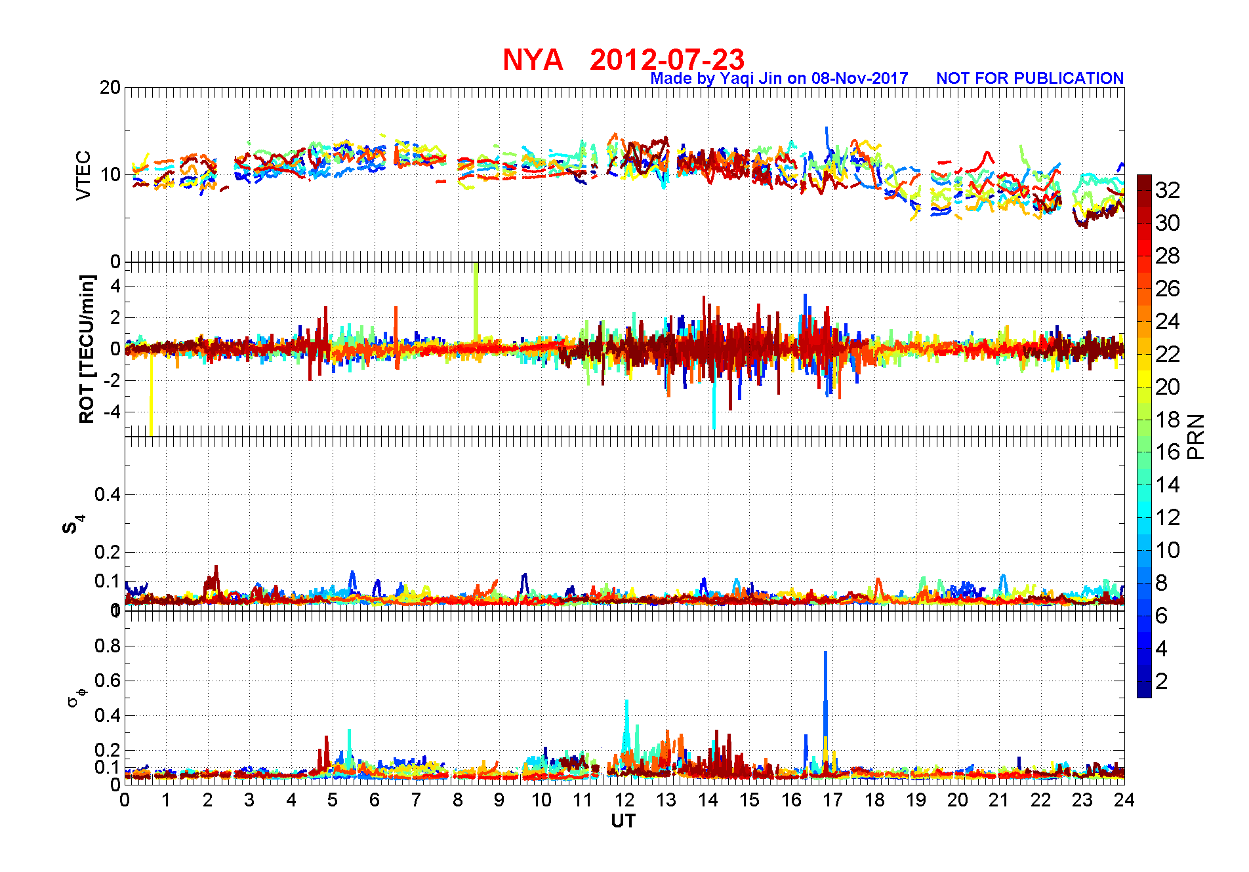The height and width of the screenshot is (872, 1249).
Task: Click the sigma phi y-axis label
Action: pyautogui.click(x=77, y=697)
